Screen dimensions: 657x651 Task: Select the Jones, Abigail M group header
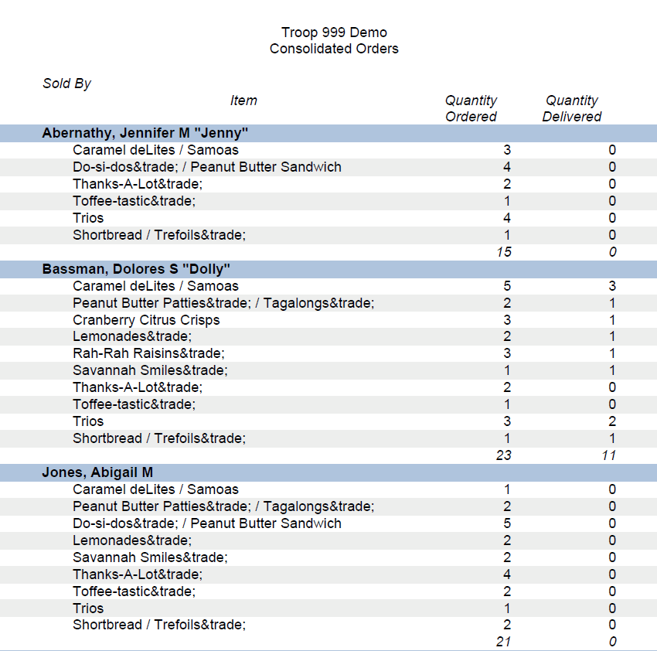click(97, 472)
